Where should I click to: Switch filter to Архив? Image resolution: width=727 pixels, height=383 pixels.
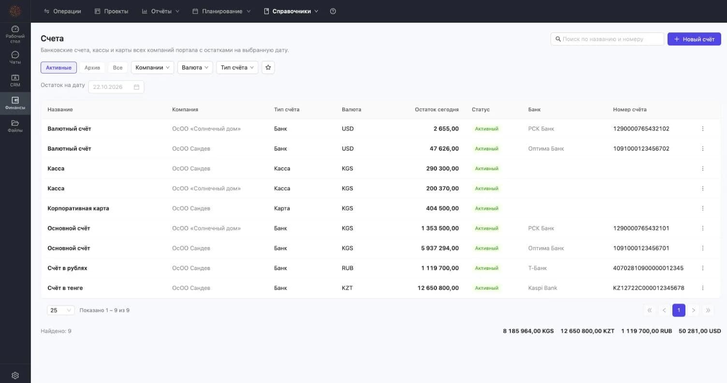tap(92, 68)
